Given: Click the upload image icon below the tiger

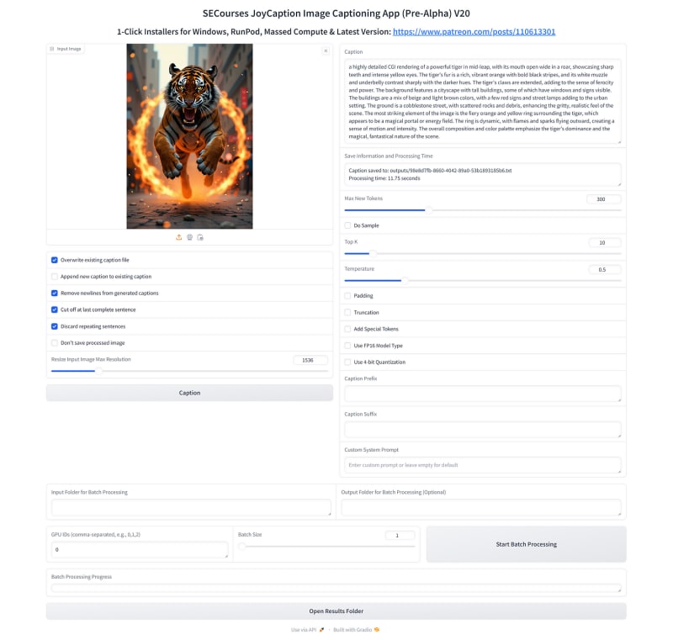Looking at the screenshot, I should 178,237.
